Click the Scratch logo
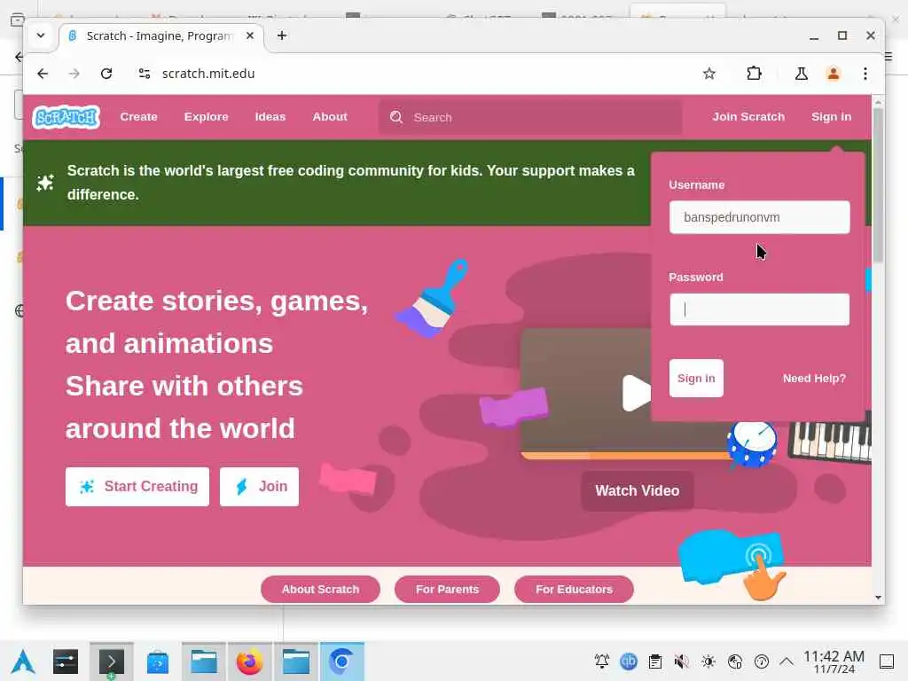 click(66, 117)
